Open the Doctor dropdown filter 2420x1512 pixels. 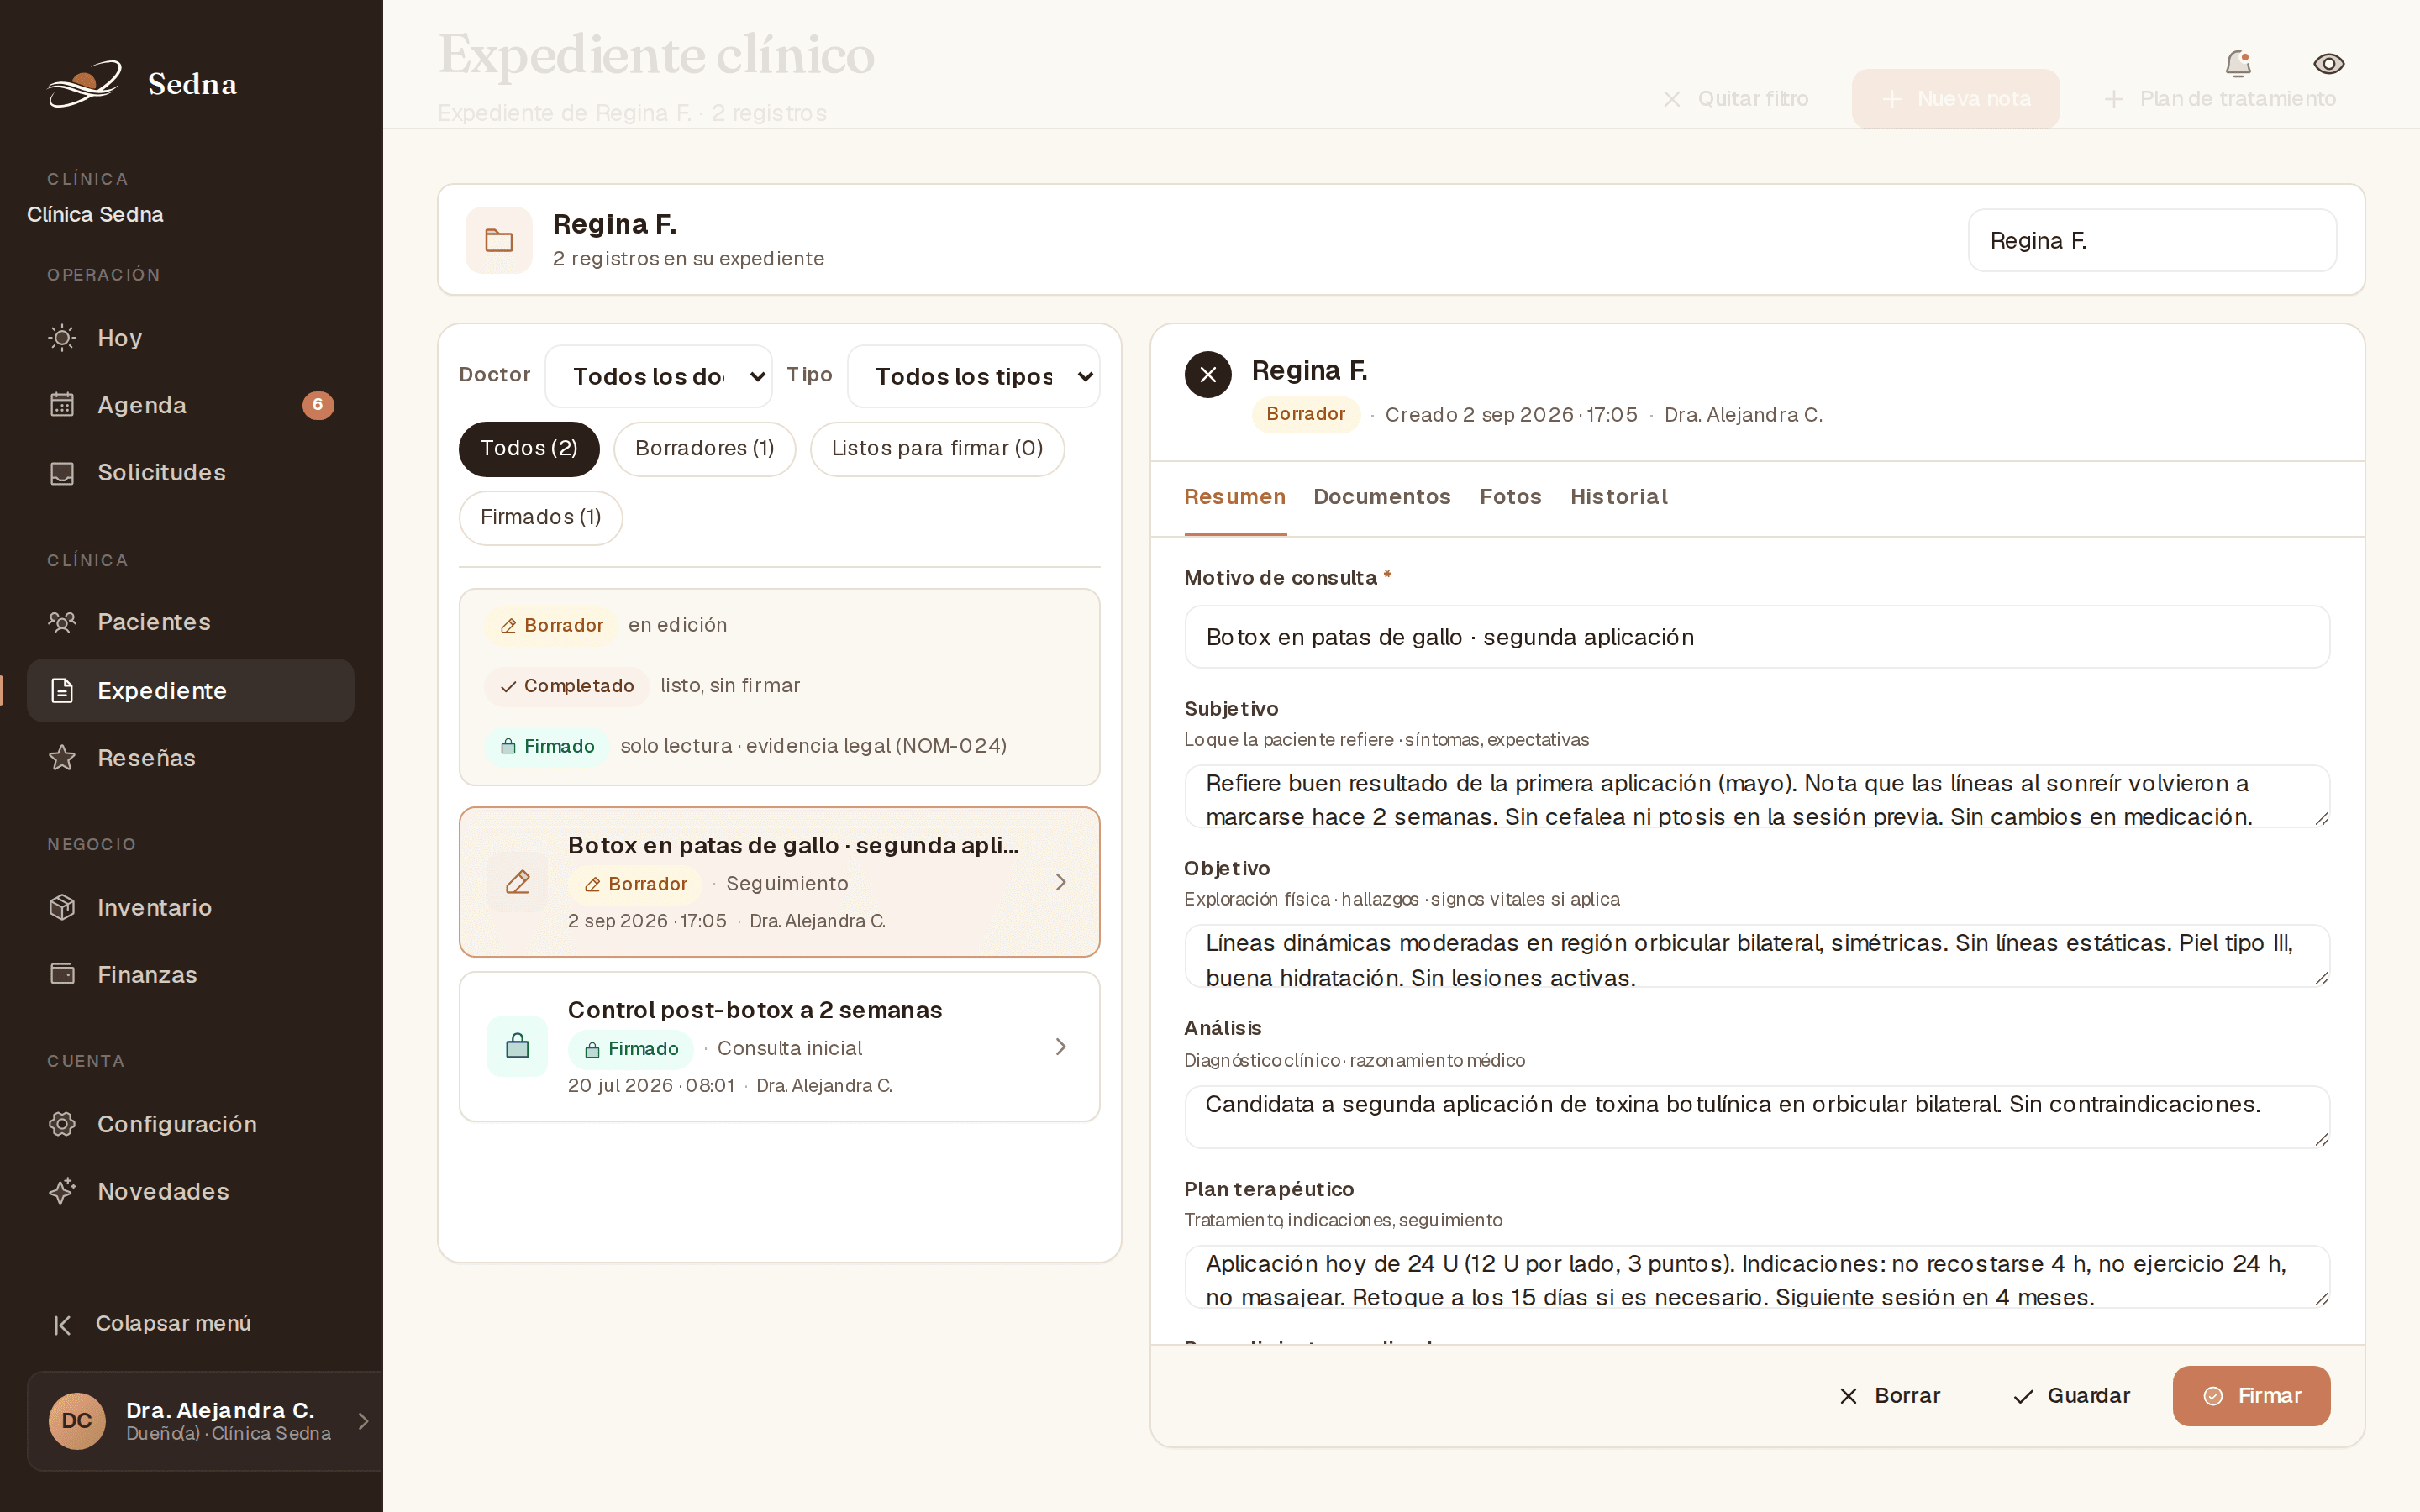pyautogui.click(x=658, y=376)
